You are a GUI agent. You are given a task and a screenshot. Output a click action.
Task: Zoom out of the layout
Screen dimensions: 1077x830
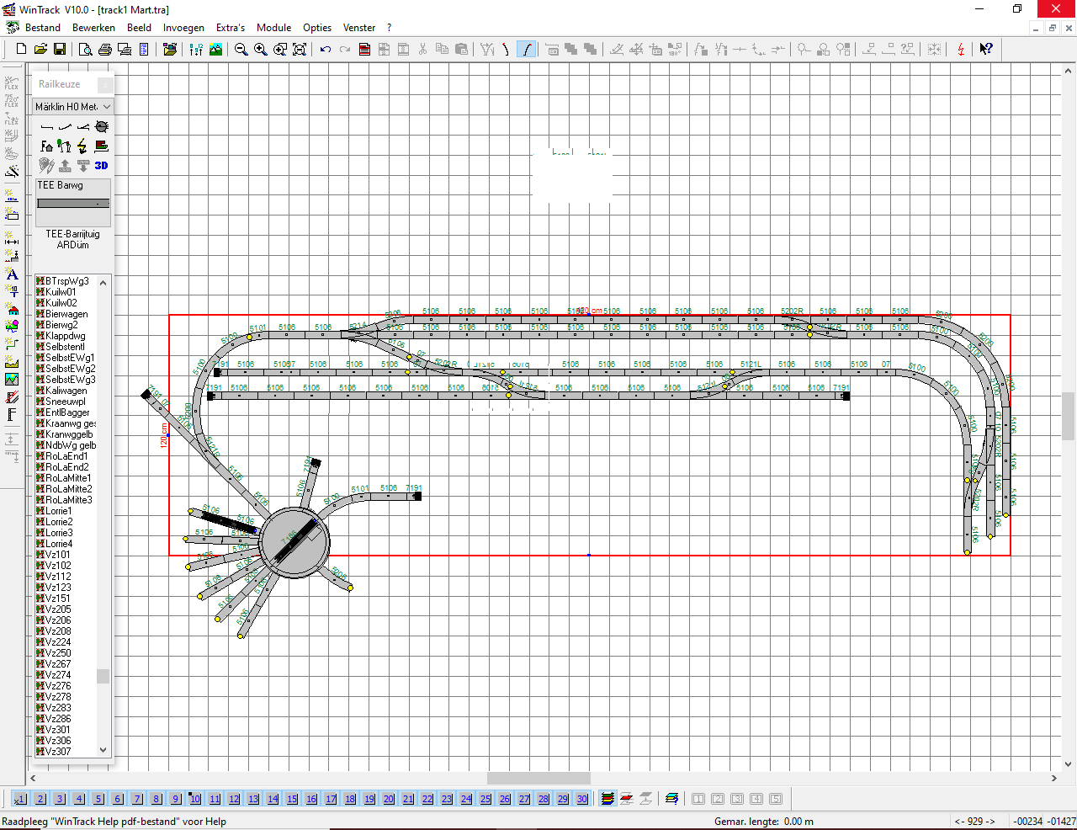tap(241, 50)
